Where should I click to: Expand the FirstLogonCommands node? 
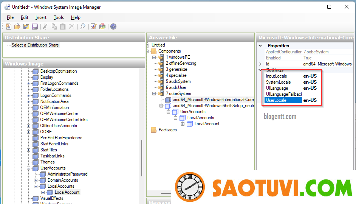point(29,84)
